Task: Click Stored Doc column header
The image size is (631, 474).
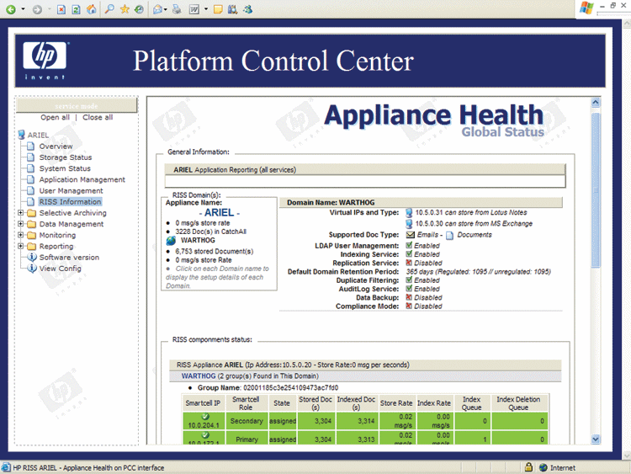Action: [x=315, y=403]
